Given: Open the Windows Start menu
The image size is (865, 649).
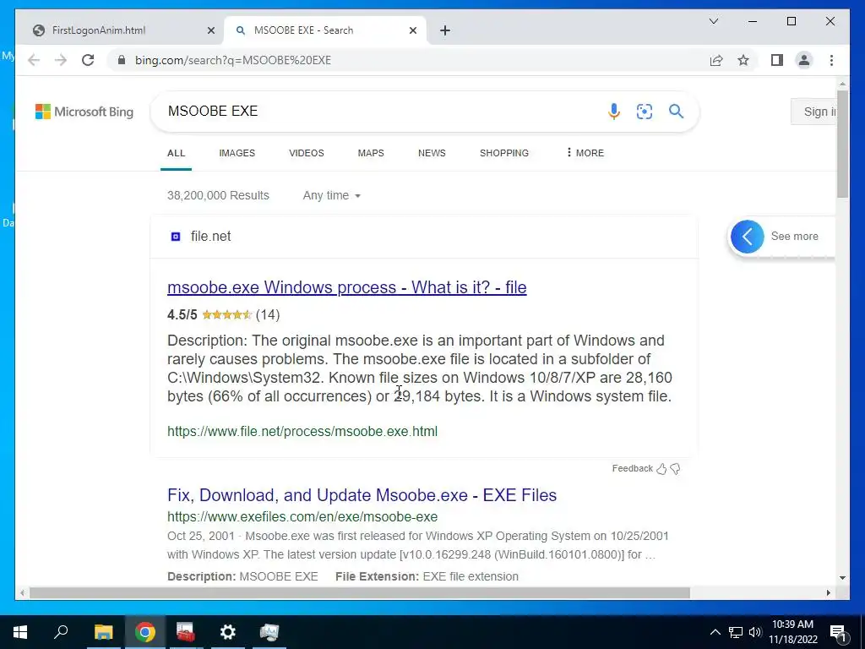Looking at the screenshot, I should pos(20,632).
